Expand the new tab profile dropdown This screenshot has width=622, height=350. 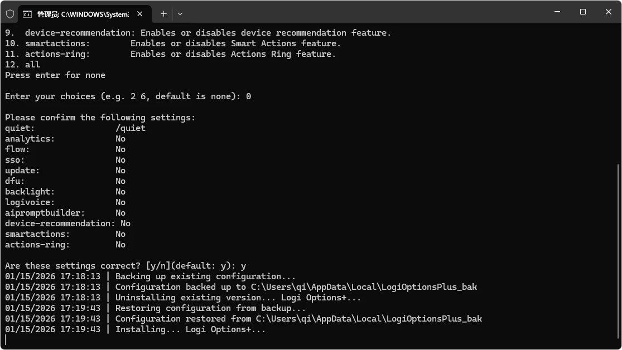(x=180, y=13)
